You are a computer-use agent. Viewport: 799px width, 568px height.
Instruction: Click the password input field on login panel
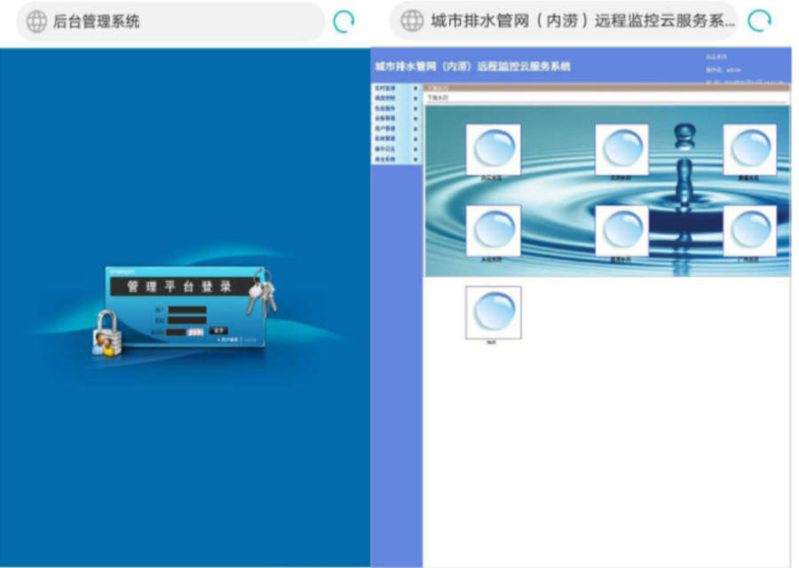click(187, 320)
